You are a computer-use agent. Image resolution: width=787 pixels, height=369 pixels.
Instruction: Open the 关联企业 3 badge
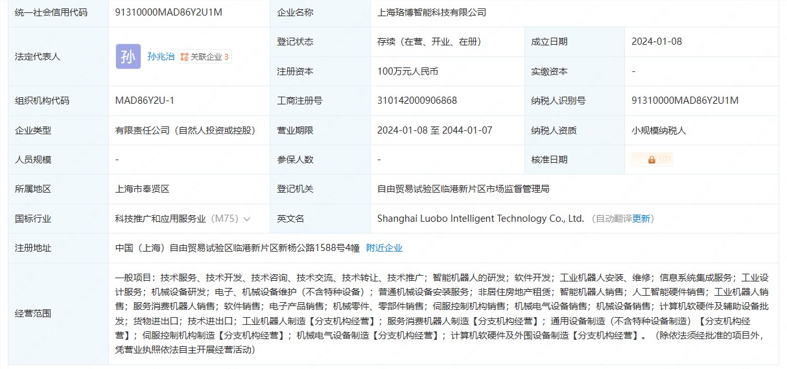coord(205,57)
